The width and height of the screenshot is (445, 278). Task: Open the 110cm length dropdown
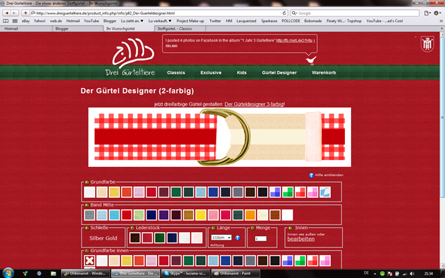click(x=221, y=238)
